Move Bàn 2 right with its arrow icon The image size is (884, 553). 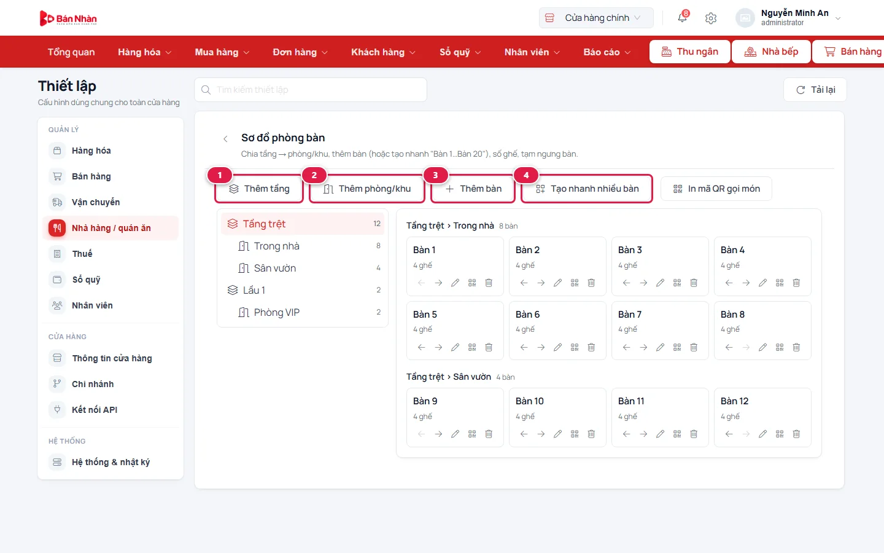pyautogui.click(x=541, y=283)
